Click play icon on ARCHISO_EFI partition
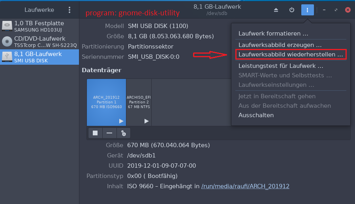Screen dimensions: 355x204 click(146, 121)
